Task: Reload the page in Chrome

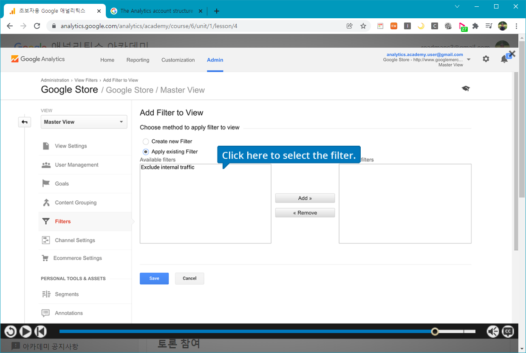Action: [x=37, y=26]
